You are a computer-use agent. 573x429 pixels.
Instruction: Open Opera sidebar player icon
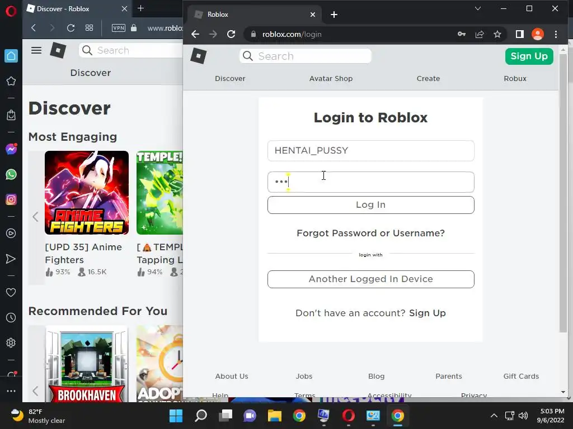(x=11, y=233)
